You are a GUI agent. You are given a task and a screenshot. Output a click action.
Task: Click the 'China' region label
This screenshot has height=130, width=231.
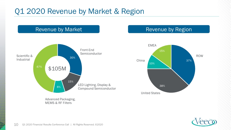[141, 60]
